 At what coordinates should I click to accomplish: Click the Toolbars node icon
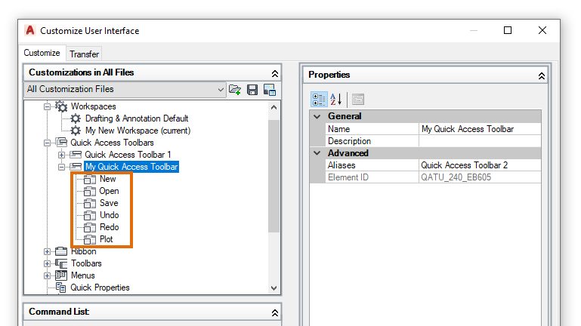[61, 263]
